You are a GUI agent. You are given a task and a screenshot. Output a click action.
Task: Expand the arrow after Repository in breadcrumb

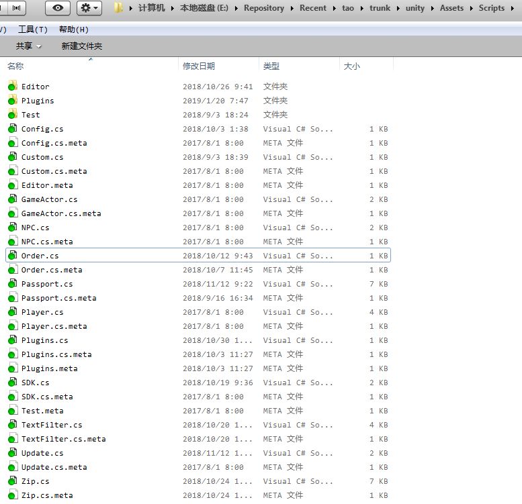[x=292, y=8]
